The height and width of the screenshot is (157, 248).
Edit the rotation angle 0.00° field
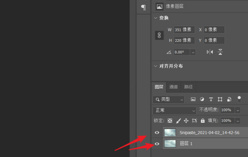[x=182, y=52]
